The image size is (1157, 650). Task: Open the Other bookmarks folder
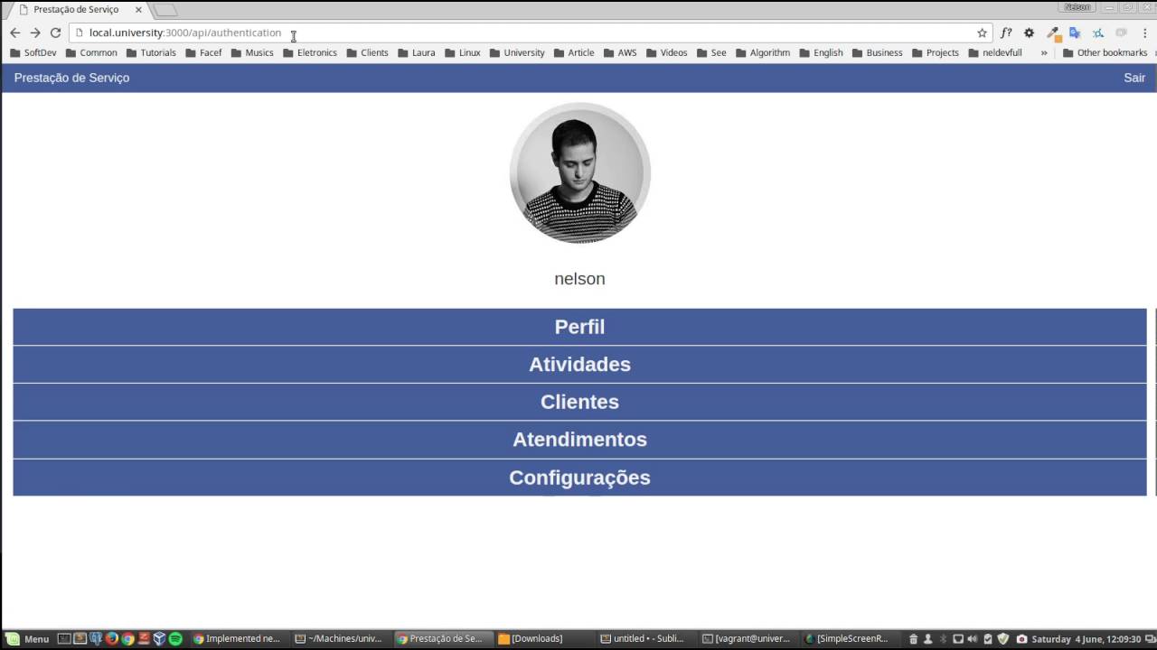pos(1105,52)
